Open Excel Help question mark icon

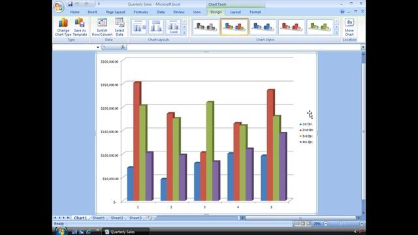[x=342, y=12]
